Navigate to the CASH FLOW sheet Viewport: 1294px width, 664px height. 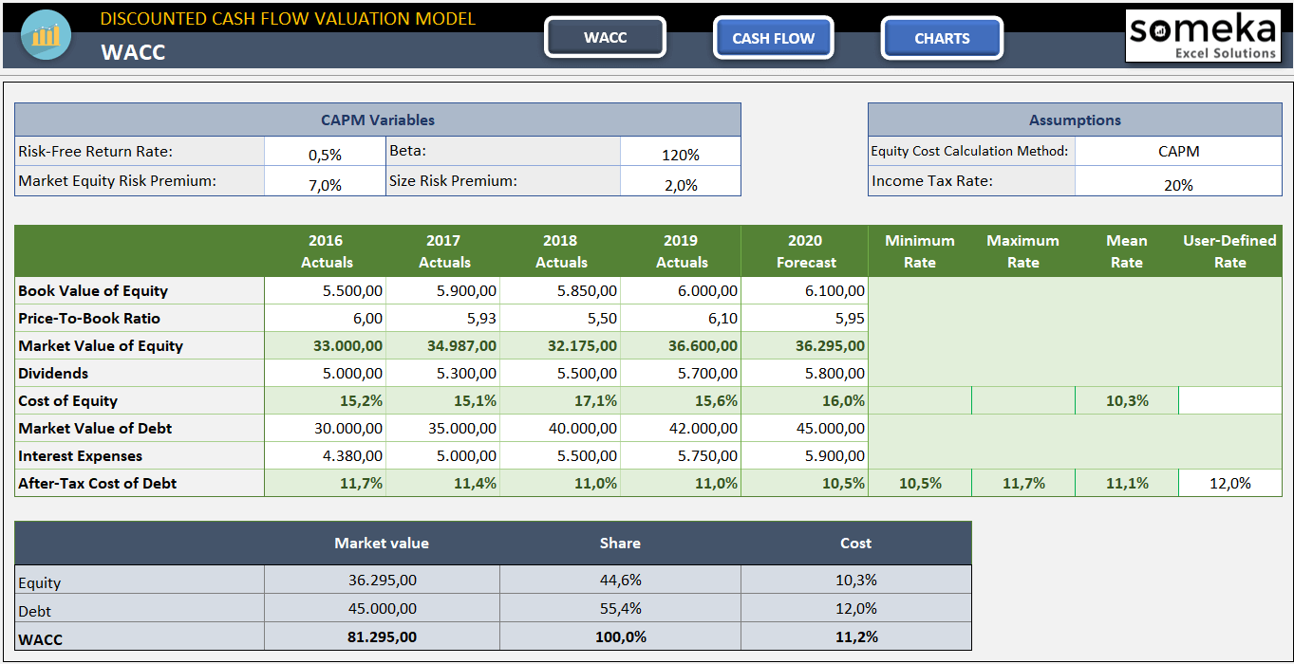(x=773, y=37)
